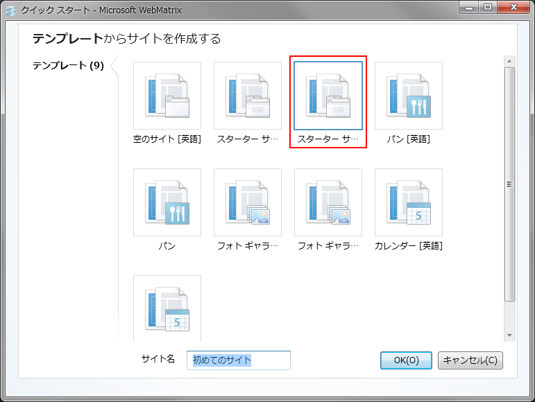Choose the フォト ギャラ… icon beside パン
The image size is (535, 402).
(x=248, y=202)
